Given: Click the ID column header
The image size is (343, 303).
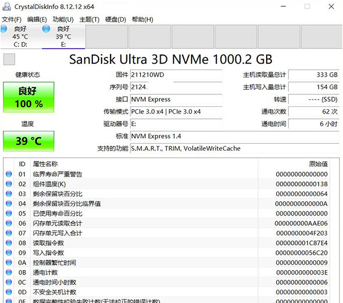Looking at the screenshot, I should [x=22, y=164].
